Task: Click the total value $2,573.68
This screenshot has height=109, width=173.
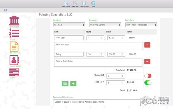Action: (x=132, y=90)
